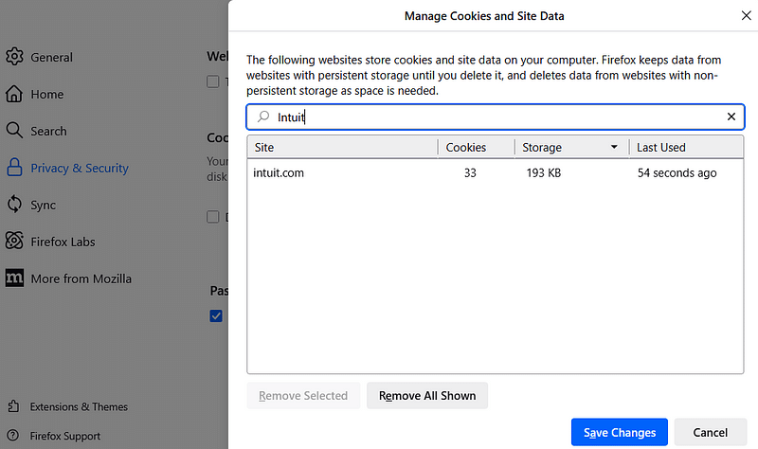The width and height of the screenshot is (758, 449).
Task: Click into the cookie search field containing Intuit
Action: pos(496,117)
